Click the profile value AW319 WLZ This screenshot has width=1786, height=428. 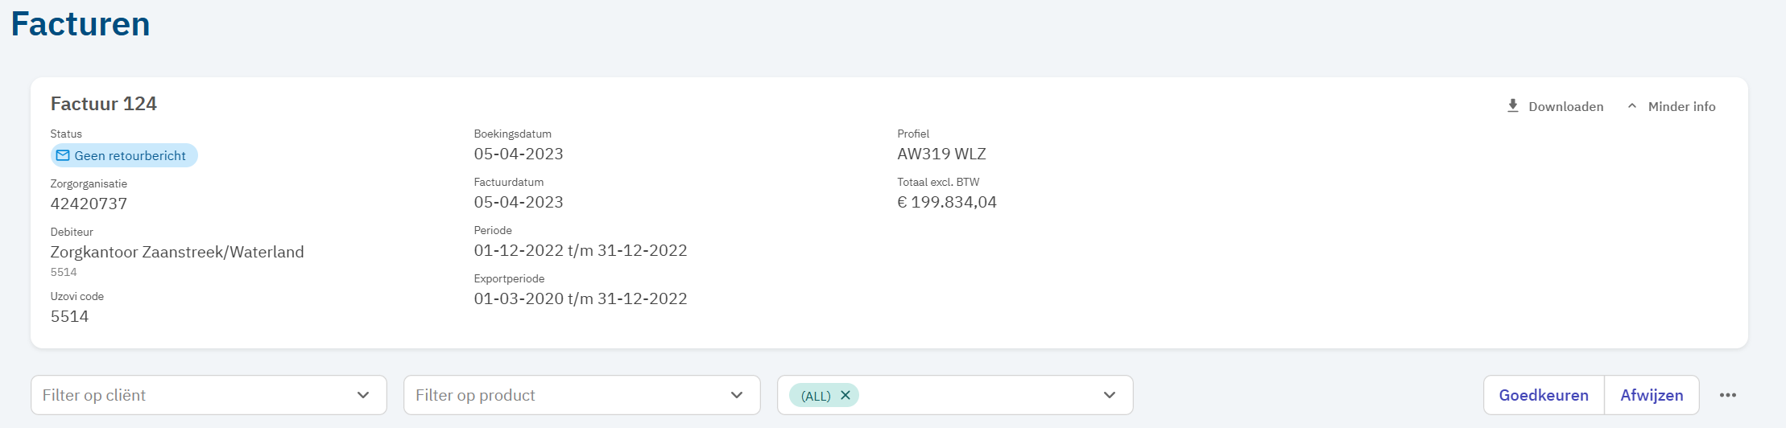(941, 154)
